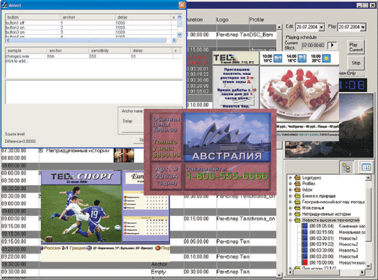Expand the Моя семья tree node

[290, 208]
